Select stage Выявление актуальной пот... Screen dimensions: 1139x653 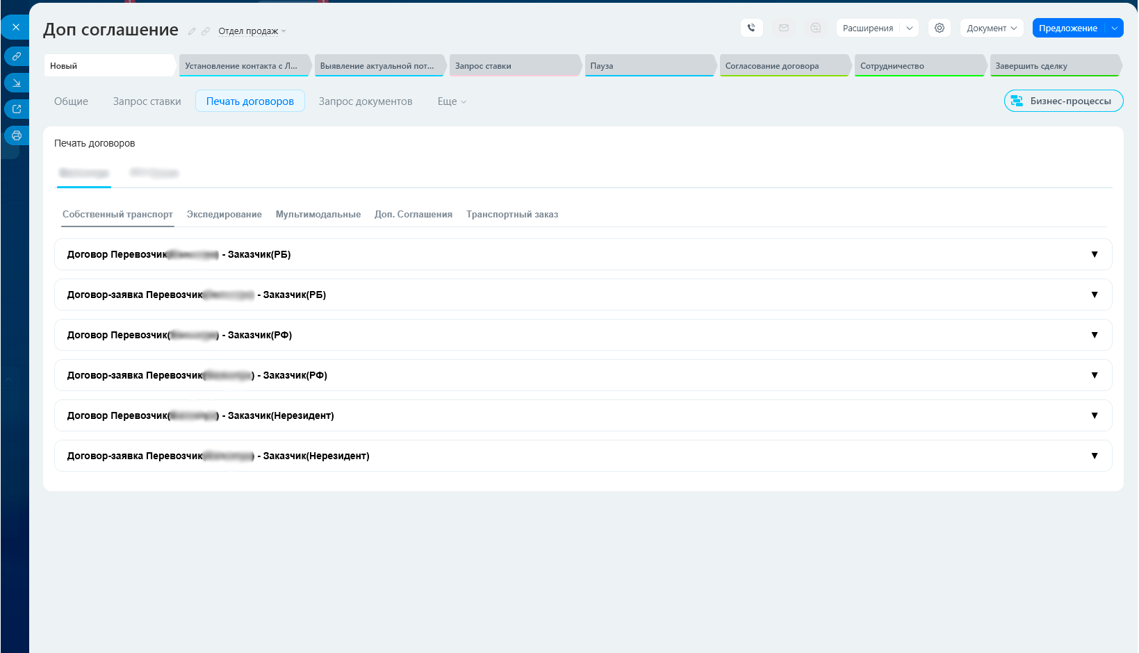click(x=380, y=65)
